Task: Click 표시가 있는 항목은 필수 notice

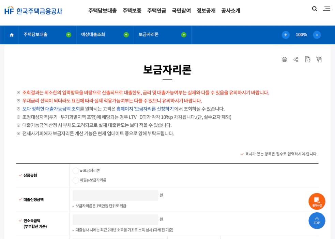Action: [281, 154]
